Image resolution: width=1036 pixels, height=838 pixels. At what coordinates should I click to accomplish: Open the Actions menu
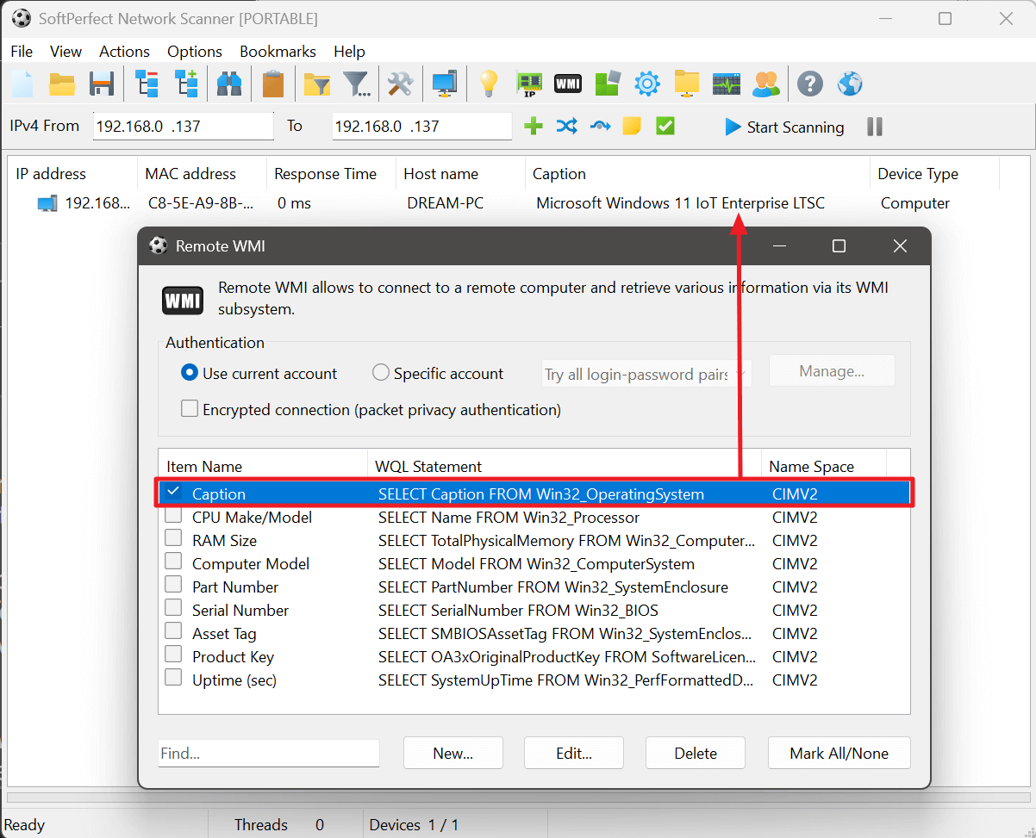[x=124, y=52]
